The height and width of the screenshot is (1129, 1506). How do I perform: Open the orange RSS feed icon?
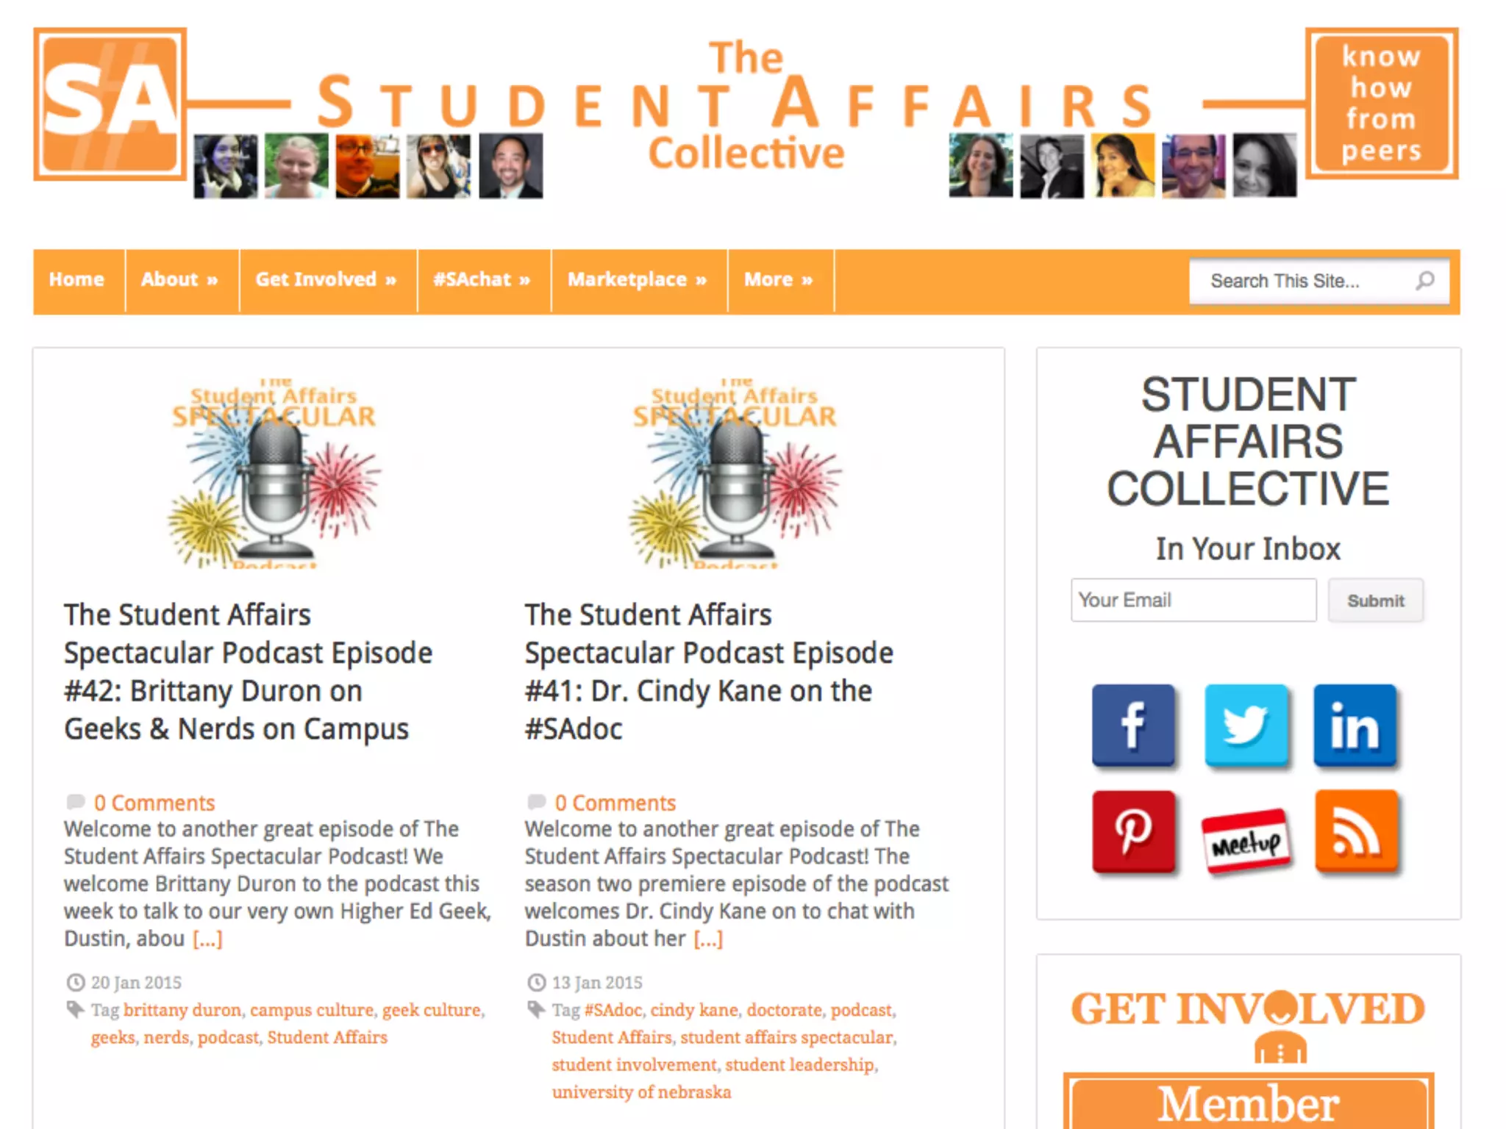1356,831
